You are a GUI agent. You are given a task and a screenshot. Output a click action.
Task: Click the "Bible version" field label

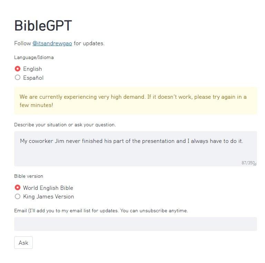tap(29, 176)
